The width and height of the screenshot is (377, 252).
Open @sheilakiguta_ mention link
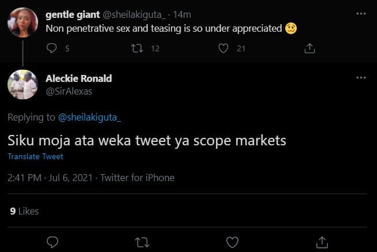click(x=95, y=118)
